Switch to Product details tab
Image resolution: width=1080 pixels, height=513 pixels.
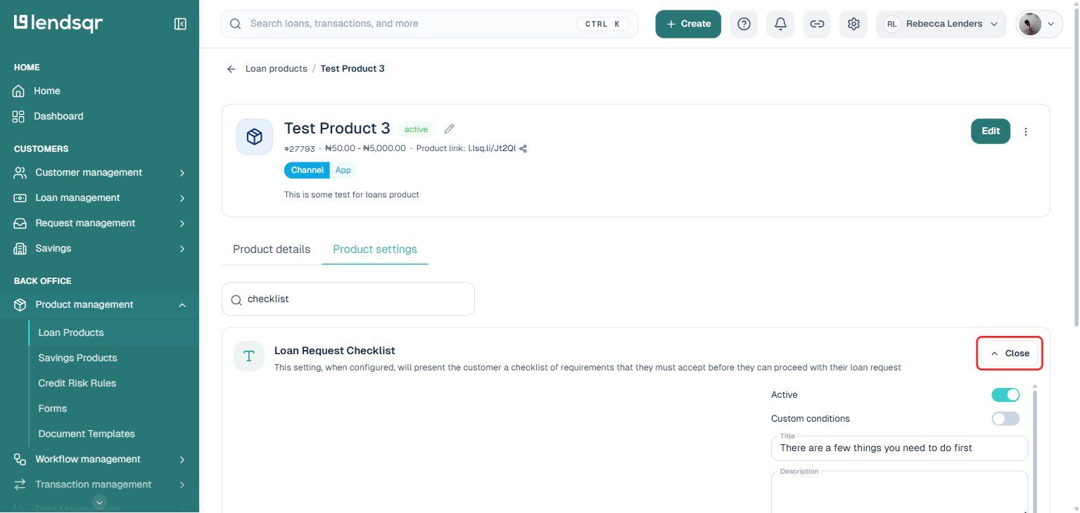tap(272, 249)
